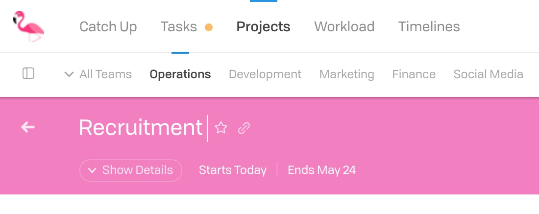Switch to the Tasks tab
This screenshot has height=214, width=539.
coord(179,27)
